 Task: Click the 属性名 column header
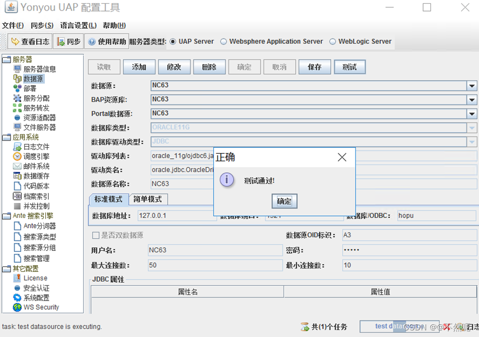coord(188,292)
